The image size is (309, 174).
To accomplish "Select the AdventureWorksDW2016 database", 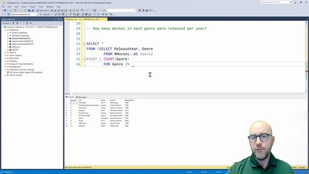I will pyautogui.click(x=23, y=41).
